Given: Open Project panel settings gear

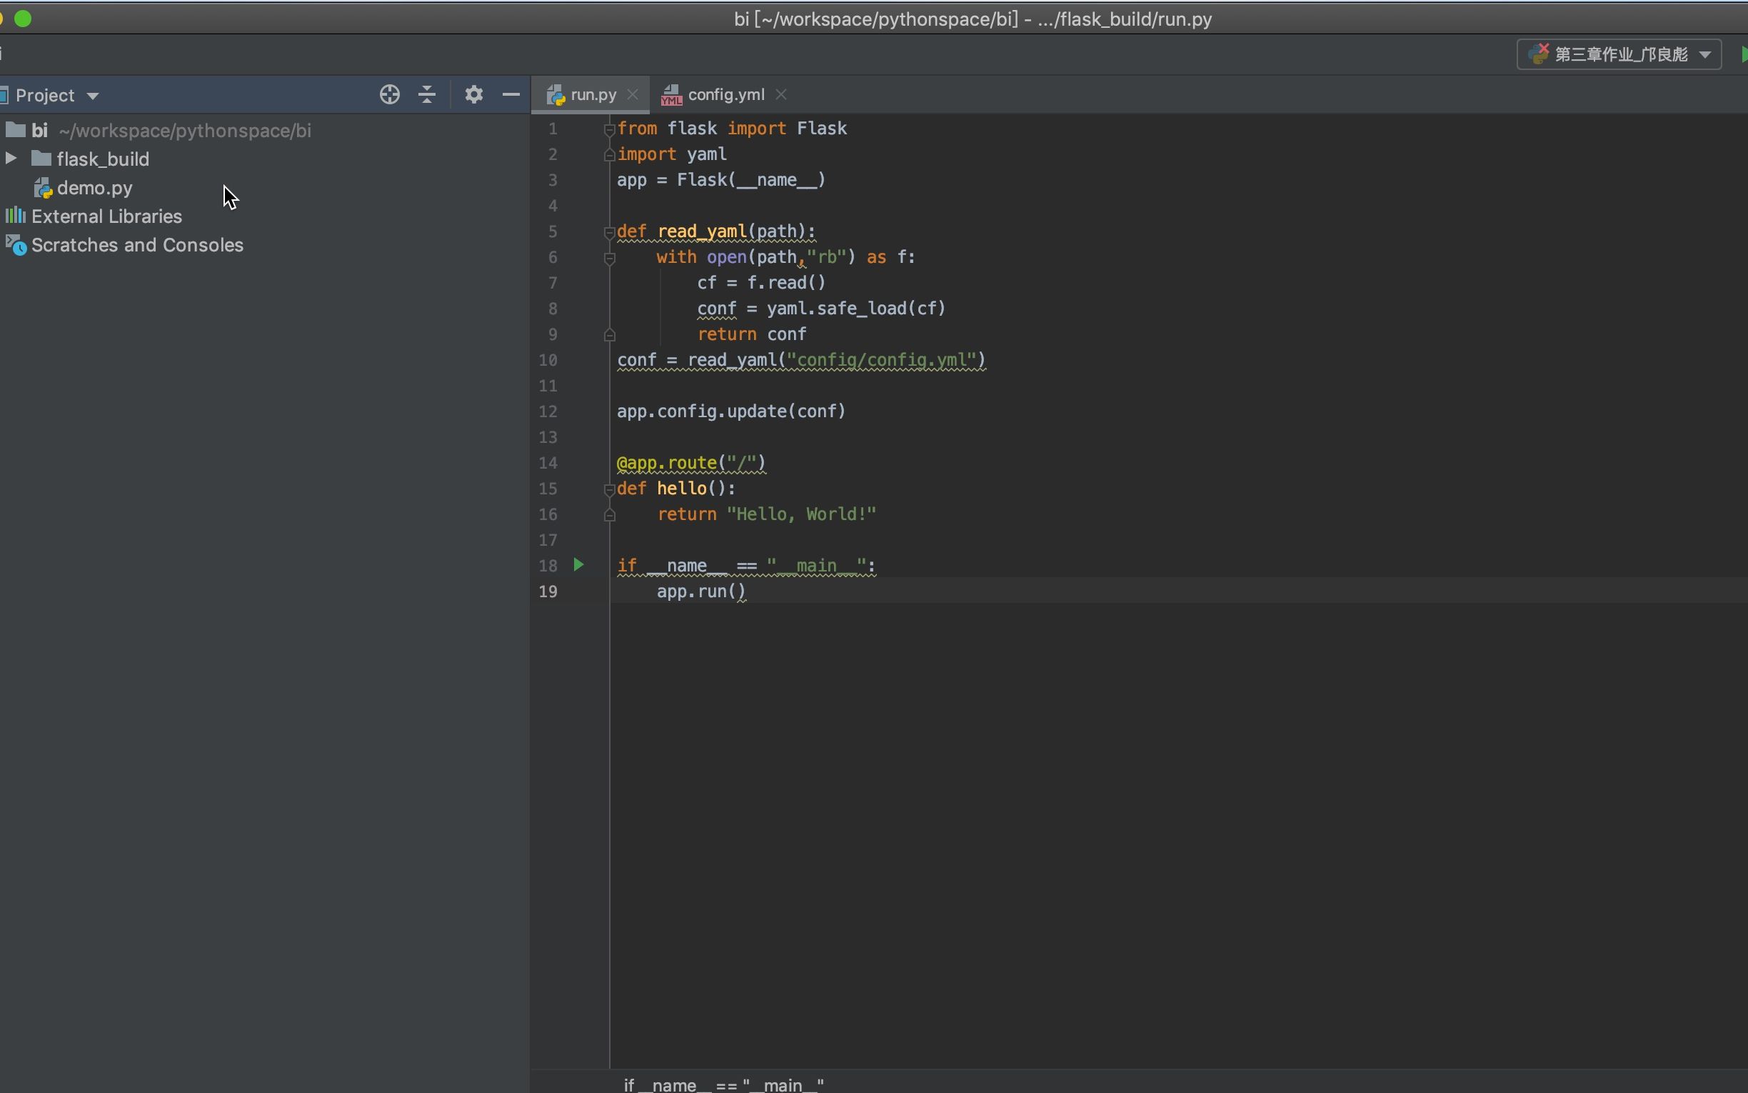Looking at the screenshot, I should coord(474,95).
